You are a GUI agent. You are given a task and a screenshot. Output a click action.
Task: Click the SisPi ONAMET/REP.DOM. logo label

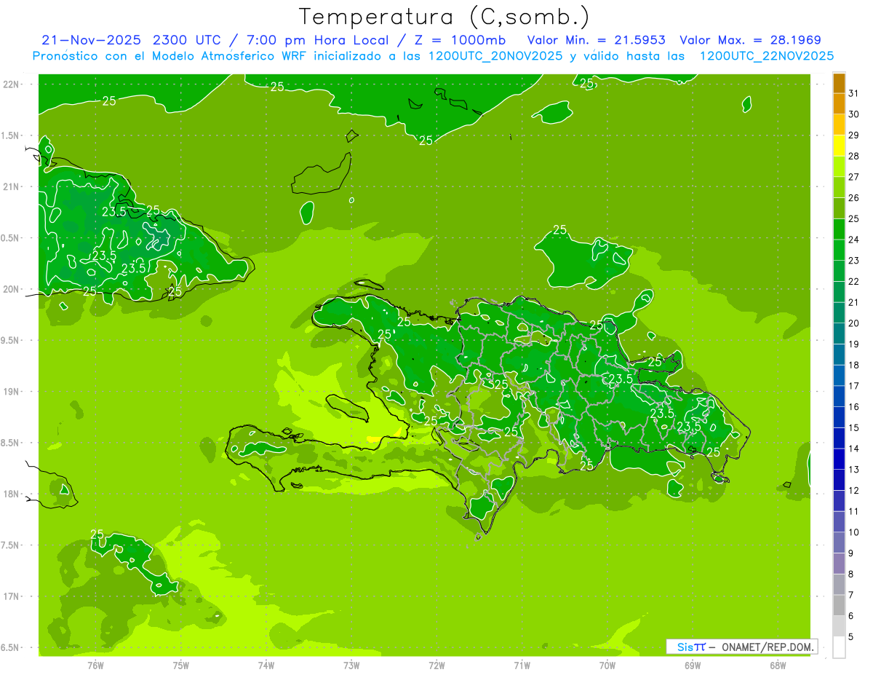tap(741, 647)
